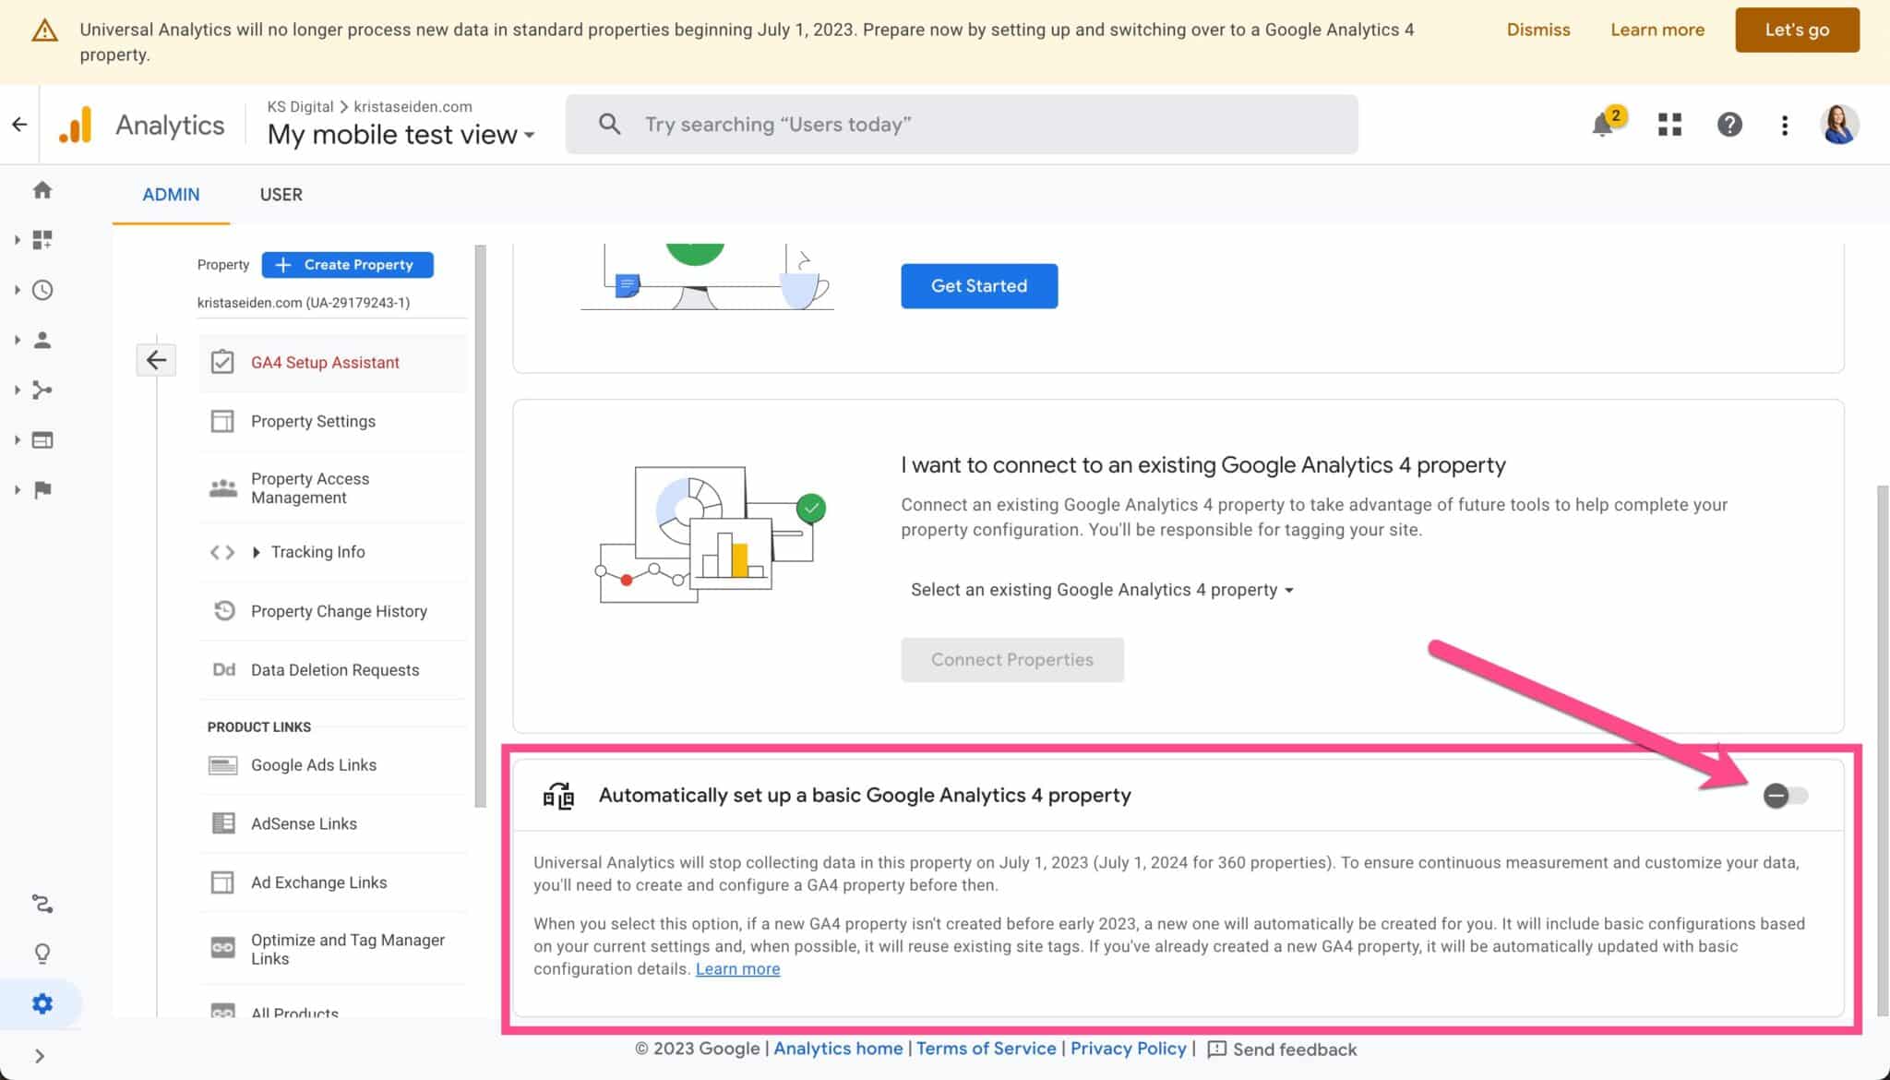Toggle the ADMIN tab view
1890x1080 pixels.
[170, 195]
